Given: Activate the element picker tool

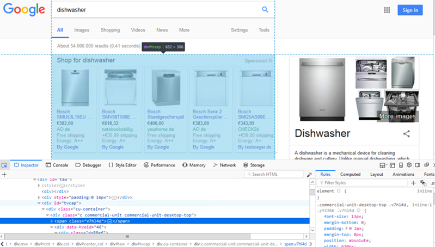Looking at the screenshot, I should point(4,165).
